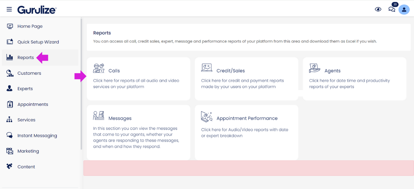Screen dimensions: 414x189
Task: Click the eye preview icon in header
Action: pos(378,9)
